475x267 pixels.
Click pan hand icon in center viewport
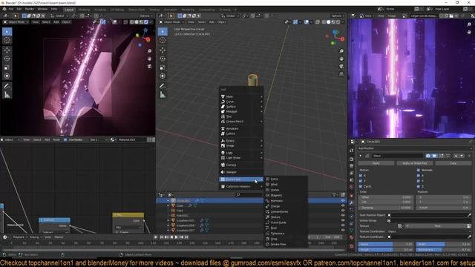pyautogui.click(x=341, y=59)
